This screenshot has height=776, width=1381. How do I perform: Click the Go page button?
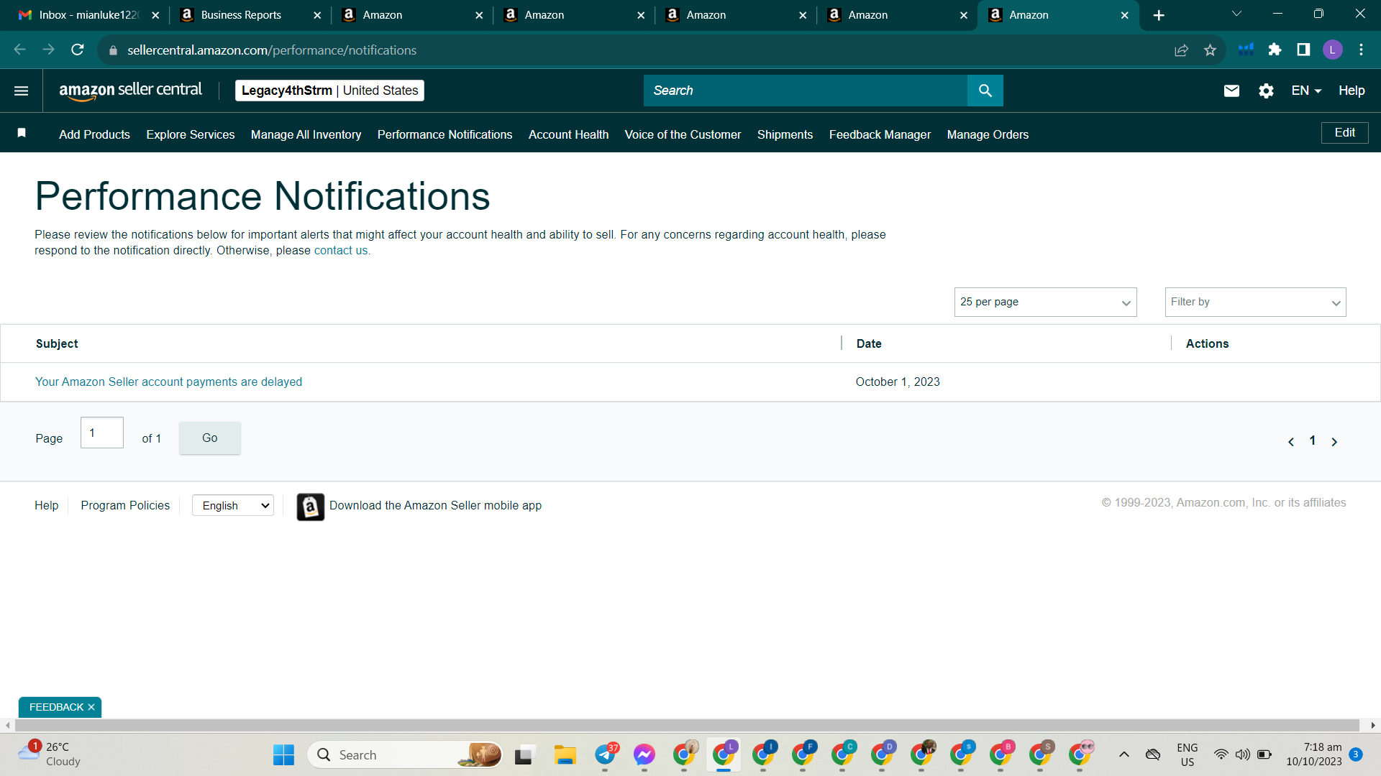[x=209, y=438]
